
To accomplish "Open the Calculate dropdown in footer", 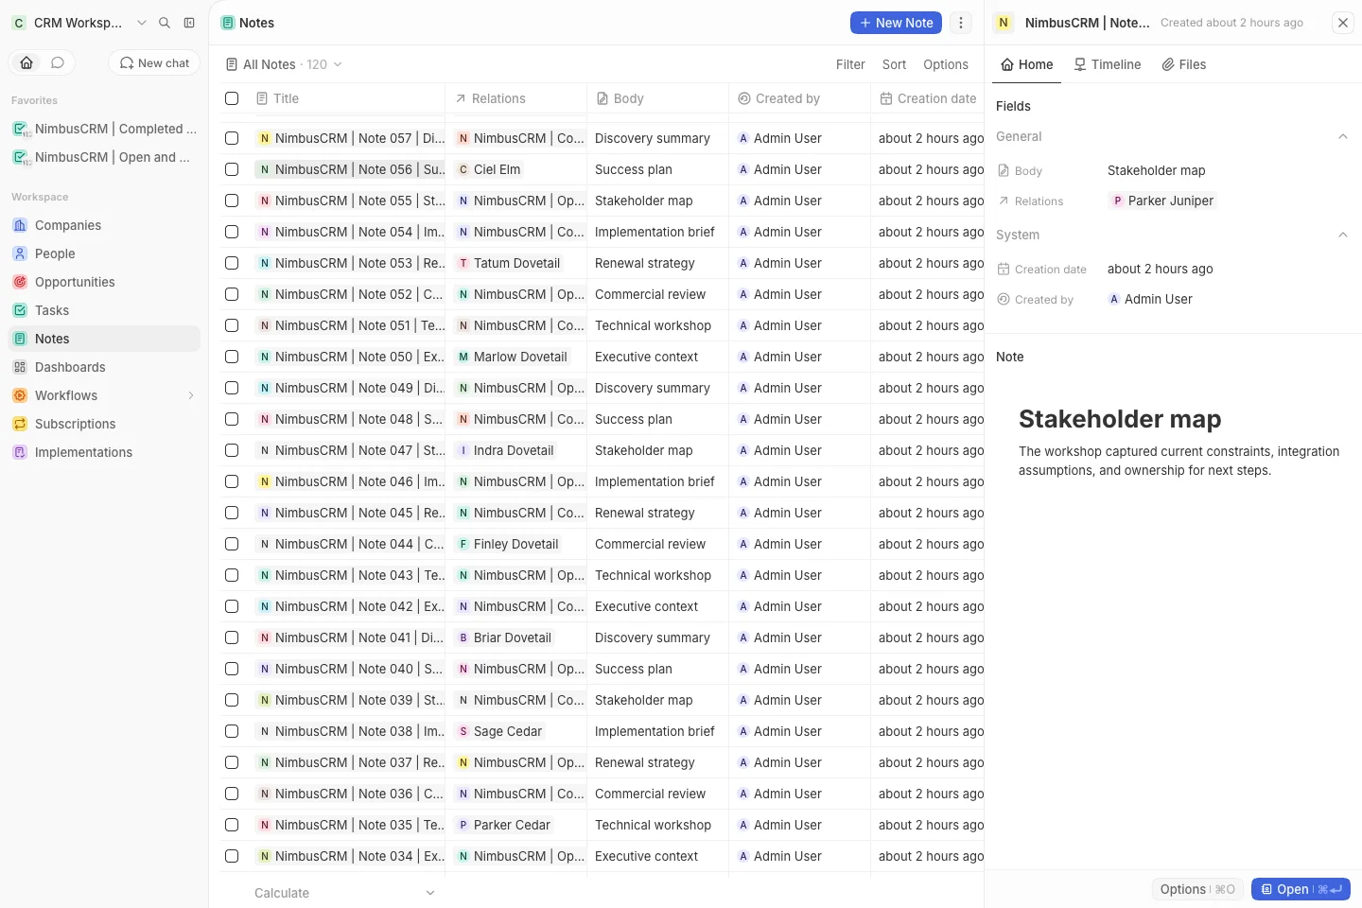I will [x=345, y=893].
